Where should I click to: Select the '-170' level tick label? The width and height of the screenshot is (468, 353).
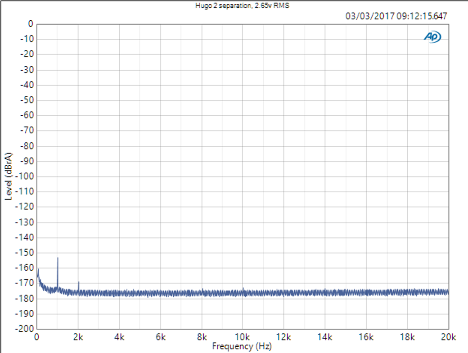point(24,283)
